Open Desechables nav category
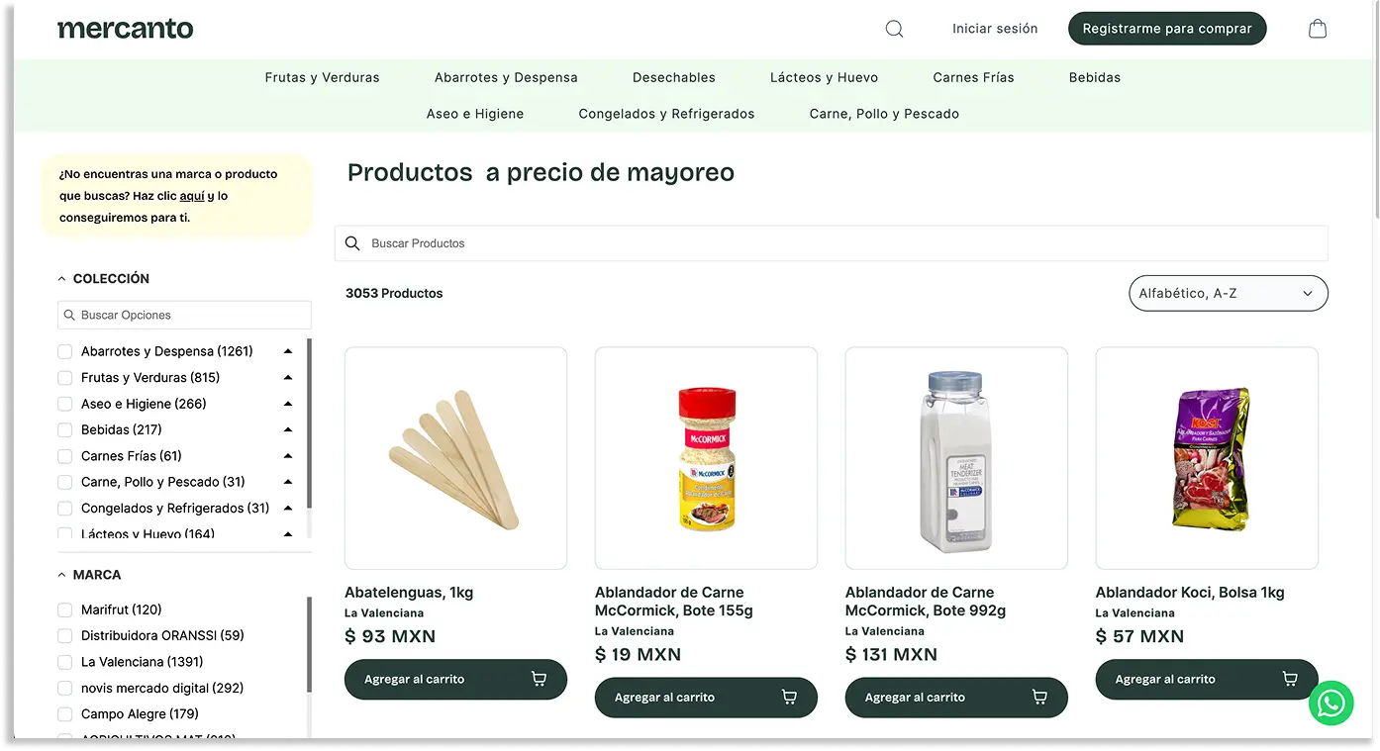The image size is (1380, 751). pyautogui.click(x=674, y=77)
